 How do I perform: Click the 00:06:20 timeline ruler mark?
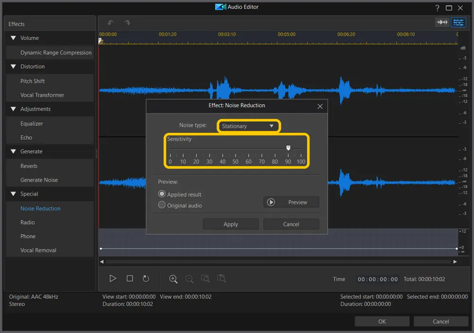346,34
